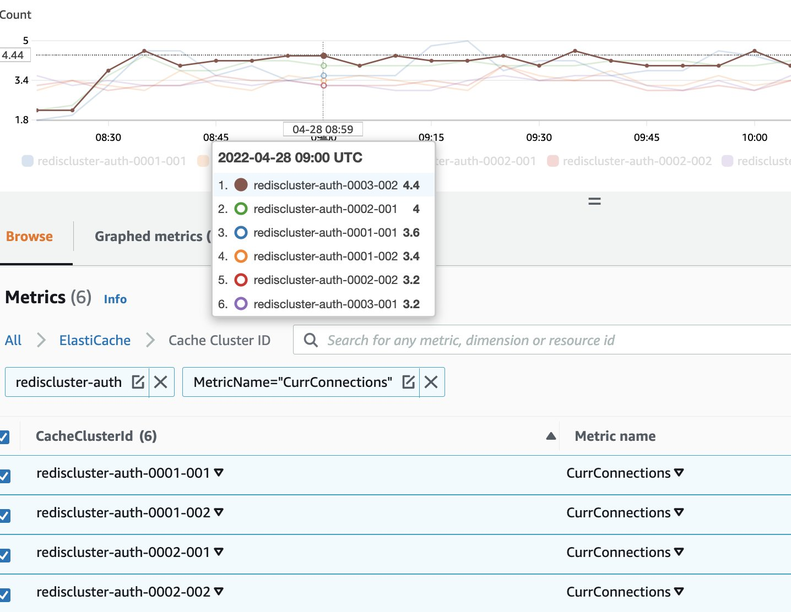Image resolution: width=791 pixels, height=612 pixels.
Task: Click the panel resize handle icon
Action: (x=594, y=201)
